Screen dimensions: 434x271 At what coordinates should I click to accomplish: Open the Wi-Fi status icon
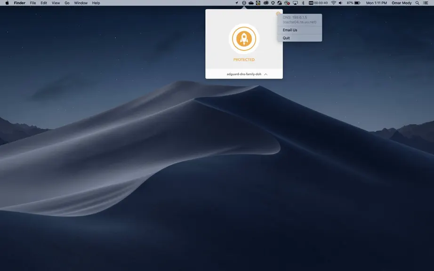[x=334, y=3]
